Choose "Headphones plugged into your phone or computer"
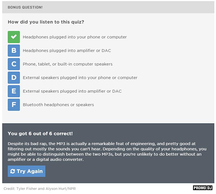This screenshot has height=194, width=216. tap(75, 37)
